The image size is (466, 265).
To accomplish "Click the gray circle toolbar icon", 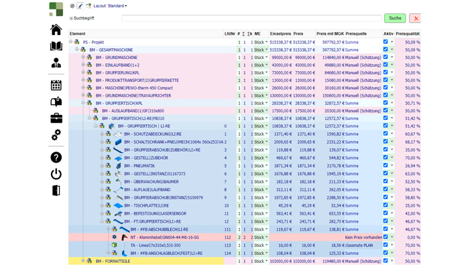I will [72, 5].
